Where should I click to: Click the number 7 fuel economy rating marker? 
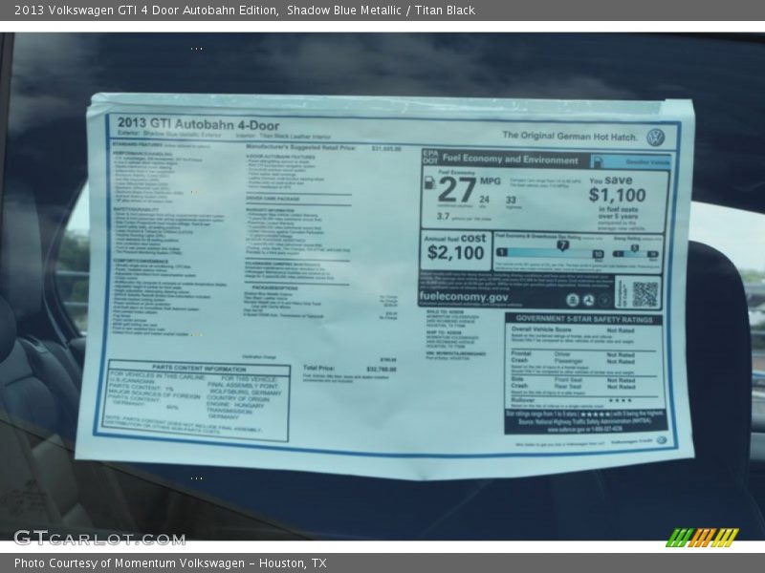pos(562,245)
